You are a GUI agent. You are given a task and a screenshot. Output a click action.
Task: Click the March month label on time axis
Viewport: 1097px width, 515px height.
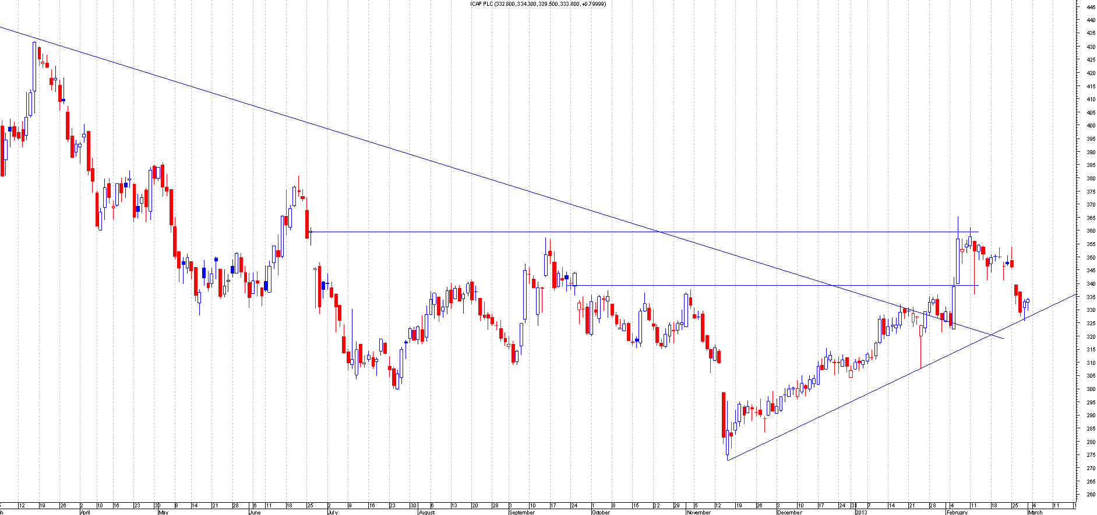pos(1035,512)
